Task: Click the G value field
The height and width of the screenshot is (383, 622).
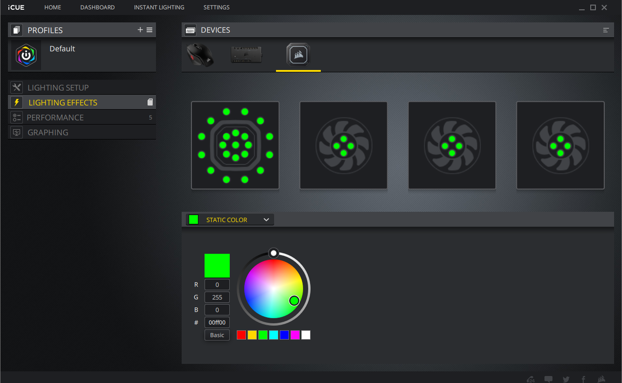Action: (217, 297)
